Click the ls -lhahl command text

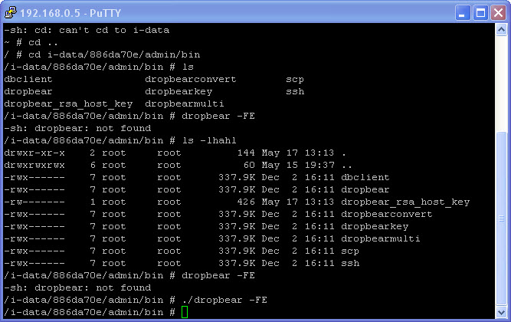coord(209,140)
